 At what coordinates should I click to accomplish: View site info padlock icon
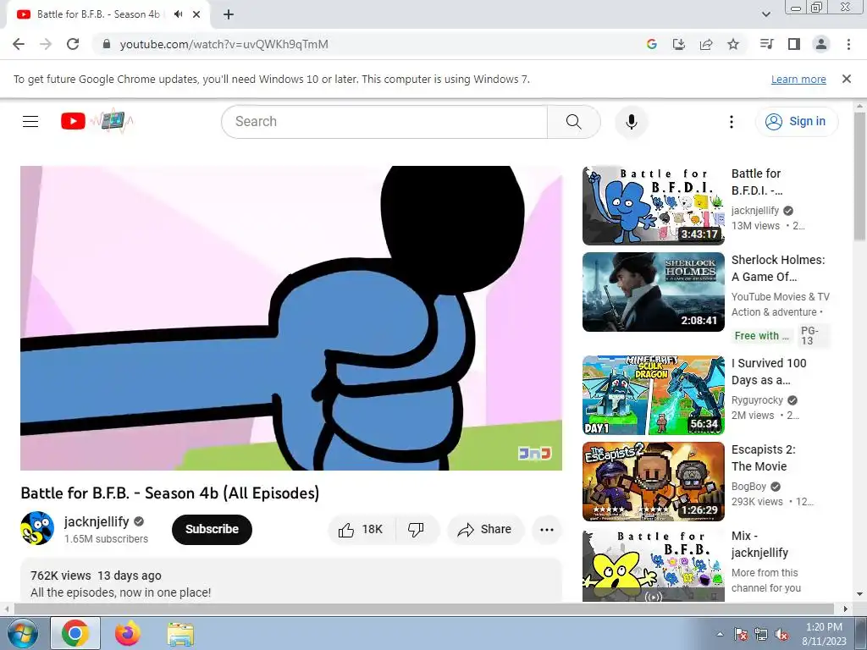[x=107, y=44]
